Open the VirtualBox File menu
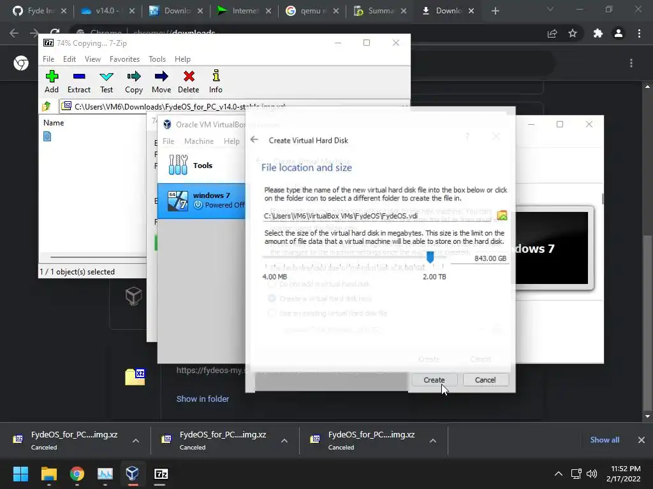This screenshot has width=653, height=489. click(x=168, y=141)
